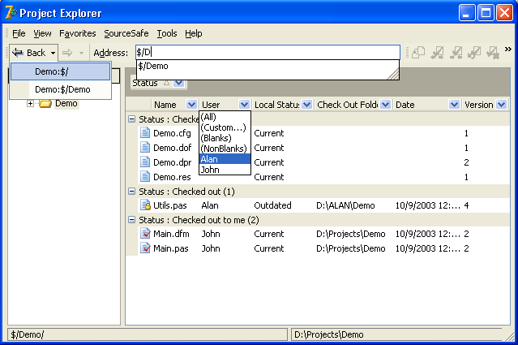Viewport: 518px width, 345px height.
Task: Open the Back history dropdown arrow
Action: click(x=53, y=53)
